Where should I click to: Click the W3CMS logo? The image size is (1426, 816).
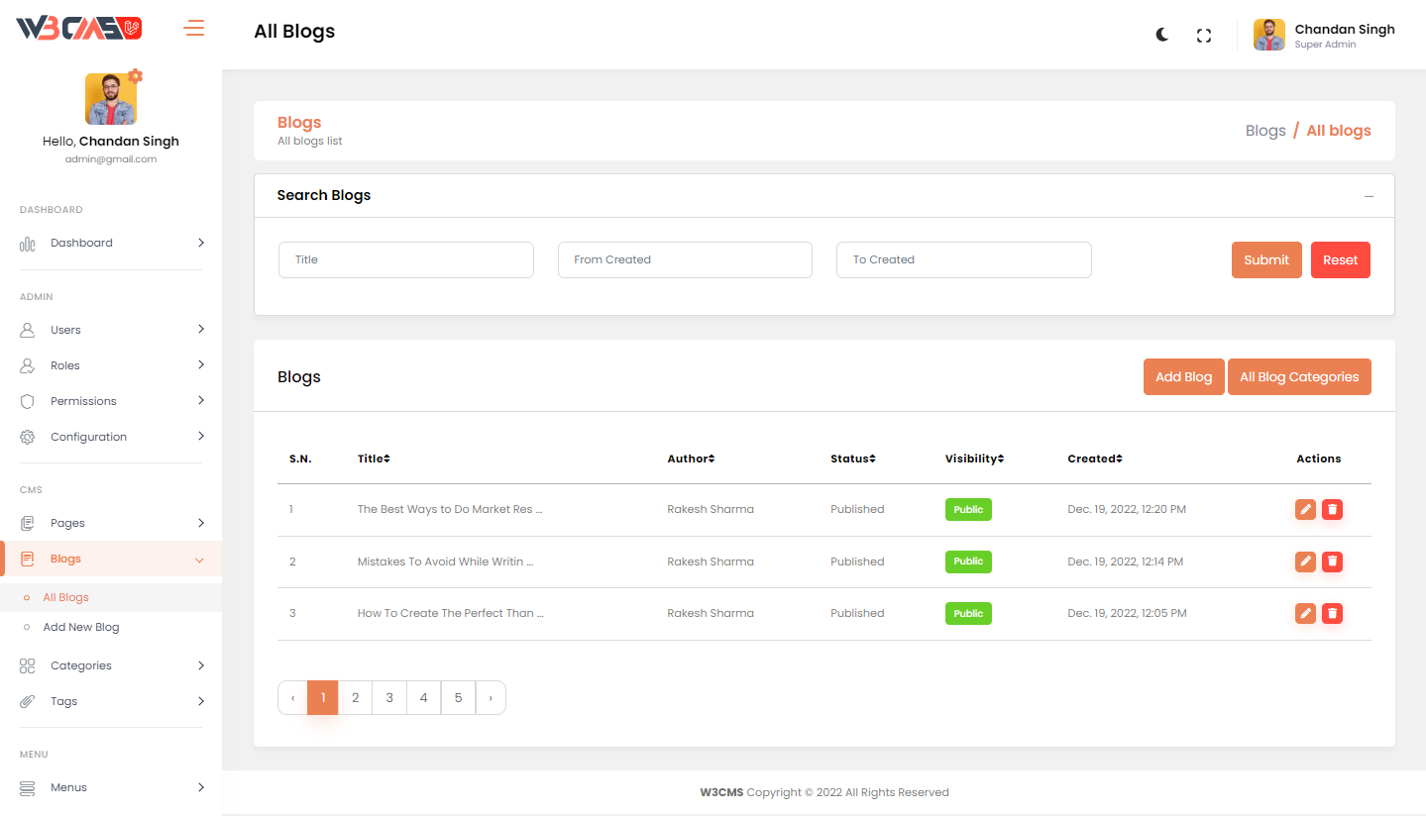click(x=79, y=29)
